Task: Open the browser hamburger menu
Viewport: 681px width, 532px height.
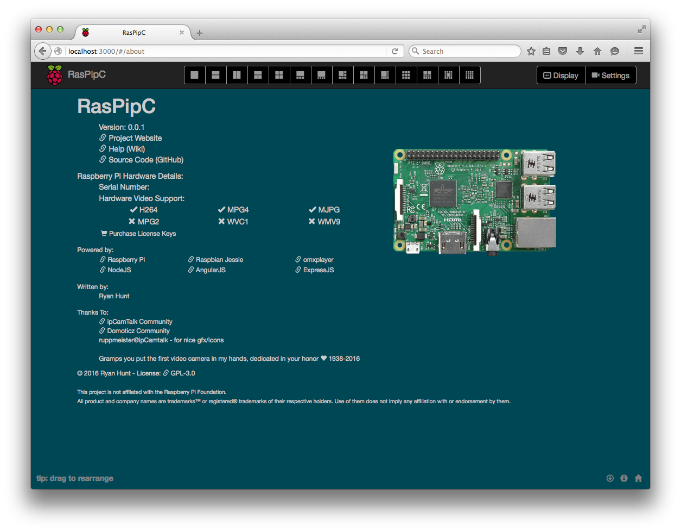Action: click(x=639, y=51)
